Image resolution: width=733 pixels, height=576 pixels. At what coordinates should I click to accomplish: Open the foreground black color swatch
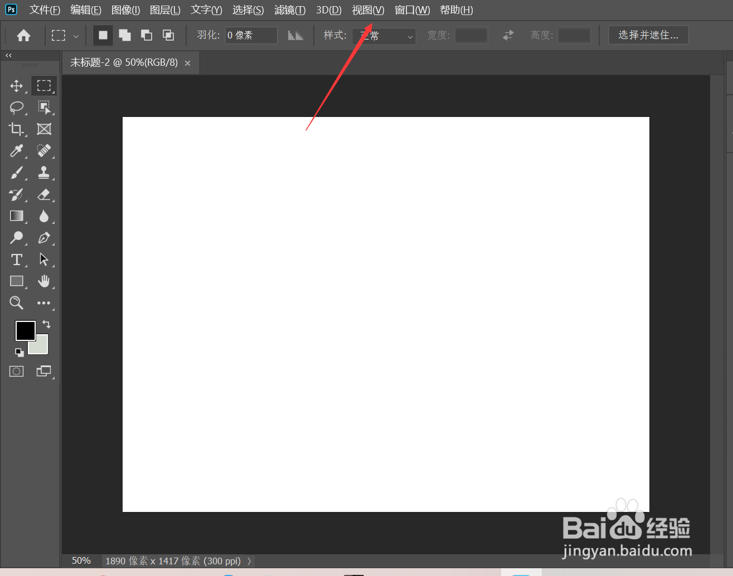[25, 330]
